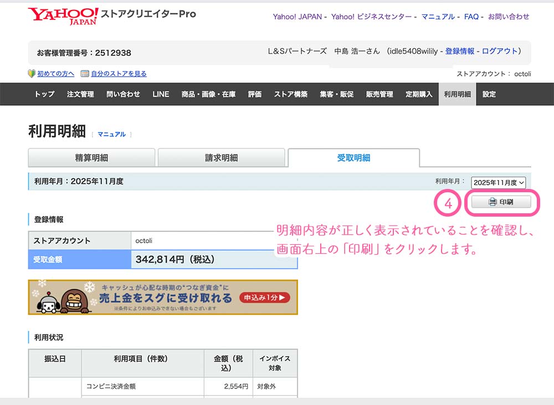Switch to the 請求明細 tab
Image resolution: width=554 pixels, height=405 pixels.
click(221, 158)
